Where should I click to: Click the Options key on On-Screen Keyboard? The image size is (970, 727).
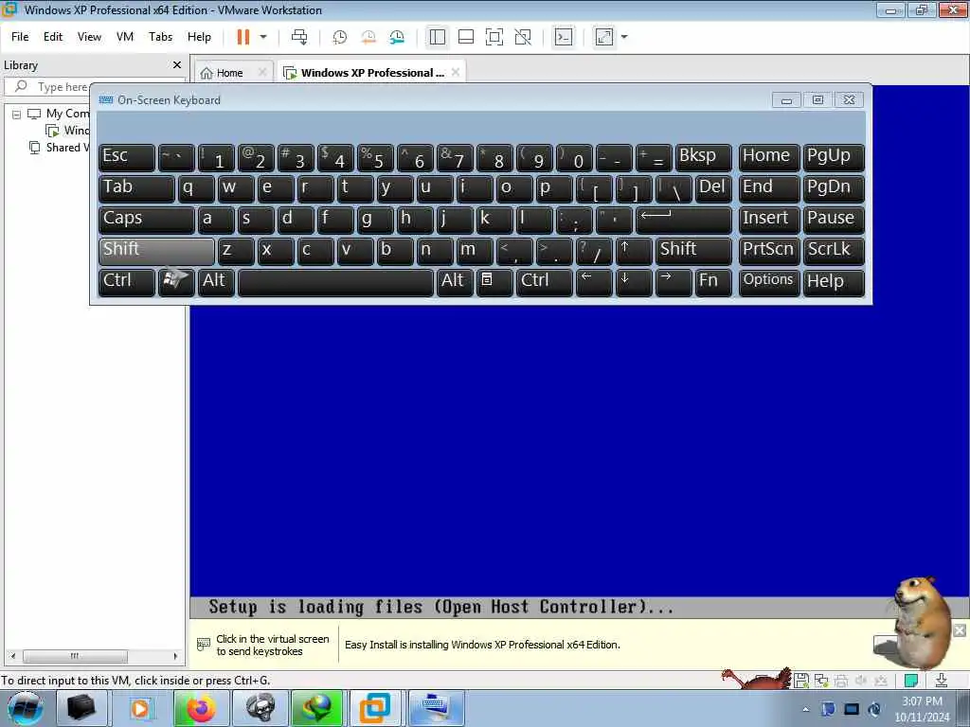coord(769,282)
